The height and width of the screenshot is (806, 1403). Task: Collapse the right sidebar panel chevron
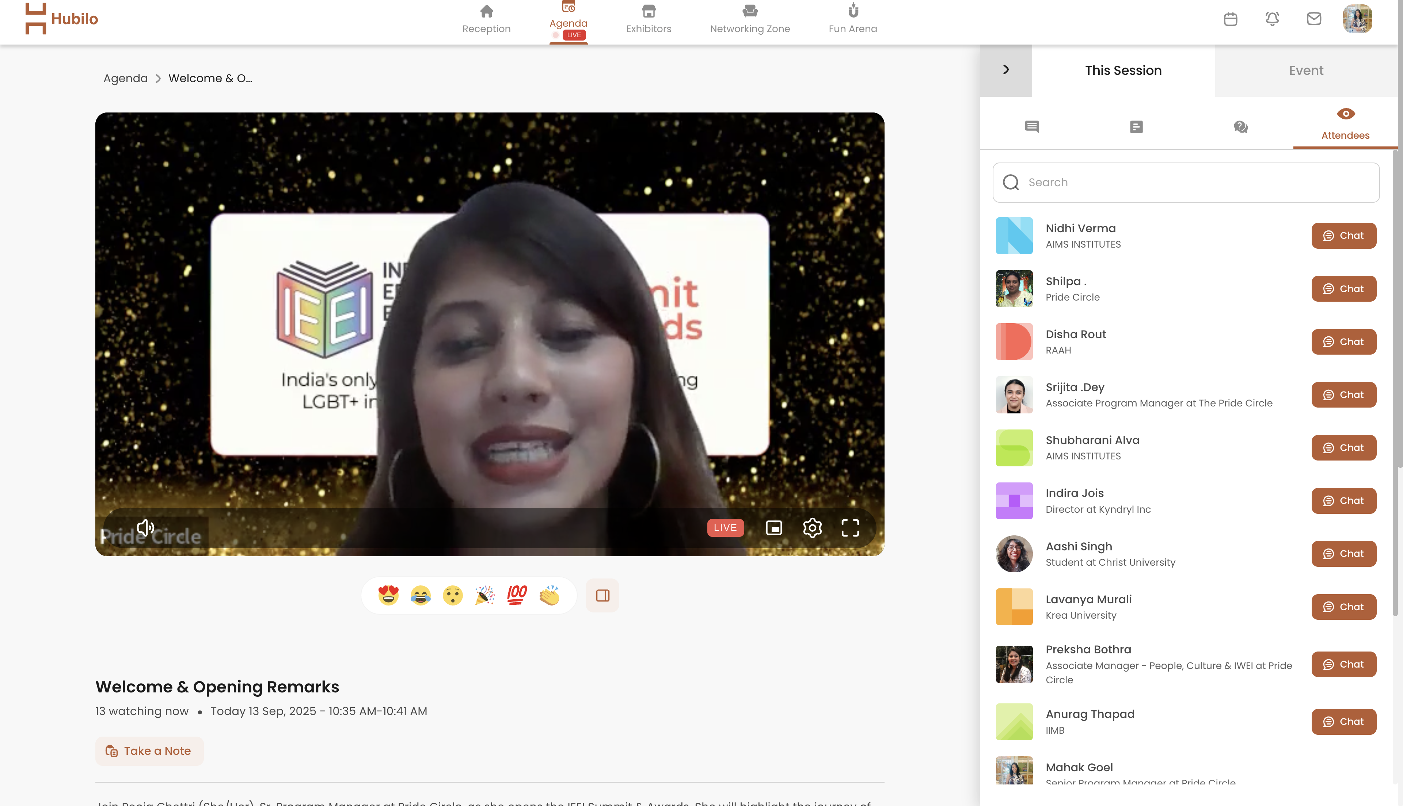tap(1005, 70)
